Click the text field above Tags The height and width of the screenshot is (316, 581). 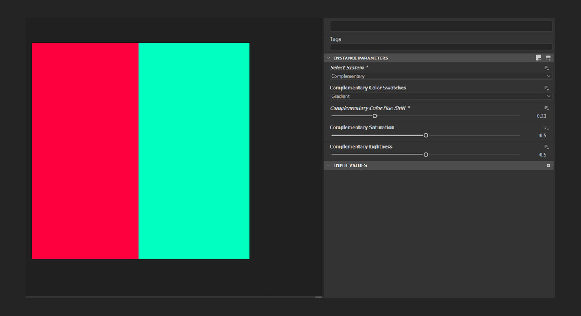(441, 26)
